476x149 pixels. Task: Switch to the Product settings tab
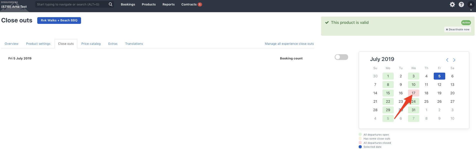38,44
